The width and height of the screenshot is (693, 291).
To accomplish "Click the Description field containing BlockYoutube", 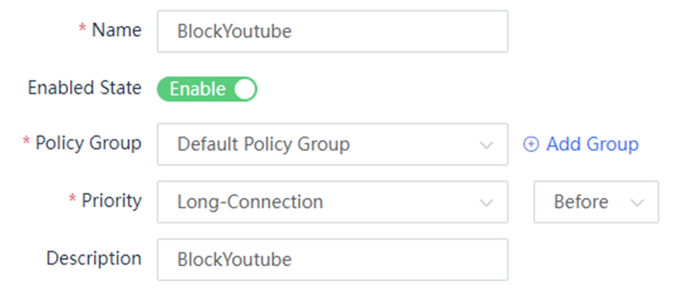I will point(332,259).
